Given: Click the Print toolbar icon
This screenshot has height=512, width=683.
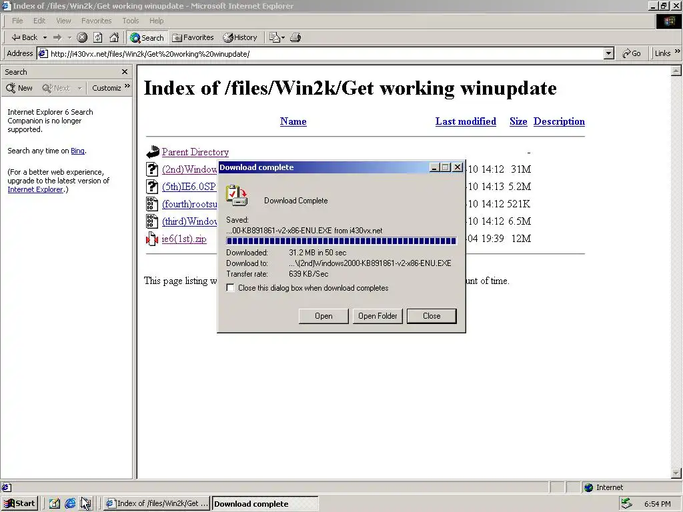Looking at the screenshot, I should 295,37.
